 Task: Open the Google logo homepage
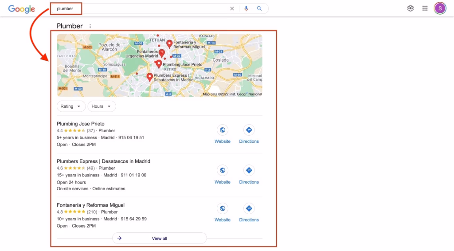pyautogui.click(x=21, y=9)
